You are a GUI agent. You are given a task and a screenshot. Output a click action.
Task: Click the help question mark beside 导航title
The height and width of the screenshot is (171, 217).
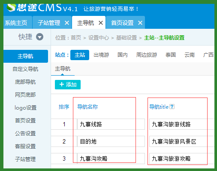172,107
